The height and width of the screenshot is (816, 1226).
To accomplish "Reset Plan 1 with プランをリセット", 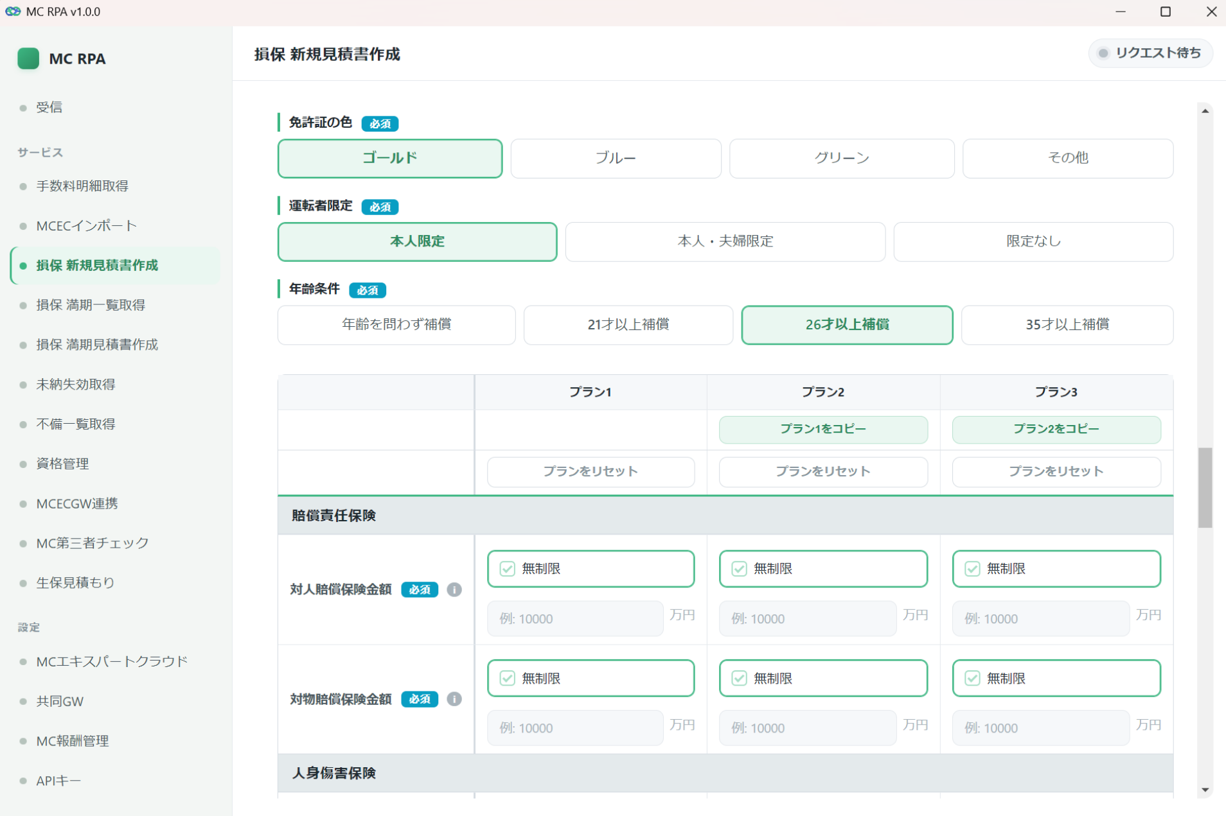I will coord(591,472).
